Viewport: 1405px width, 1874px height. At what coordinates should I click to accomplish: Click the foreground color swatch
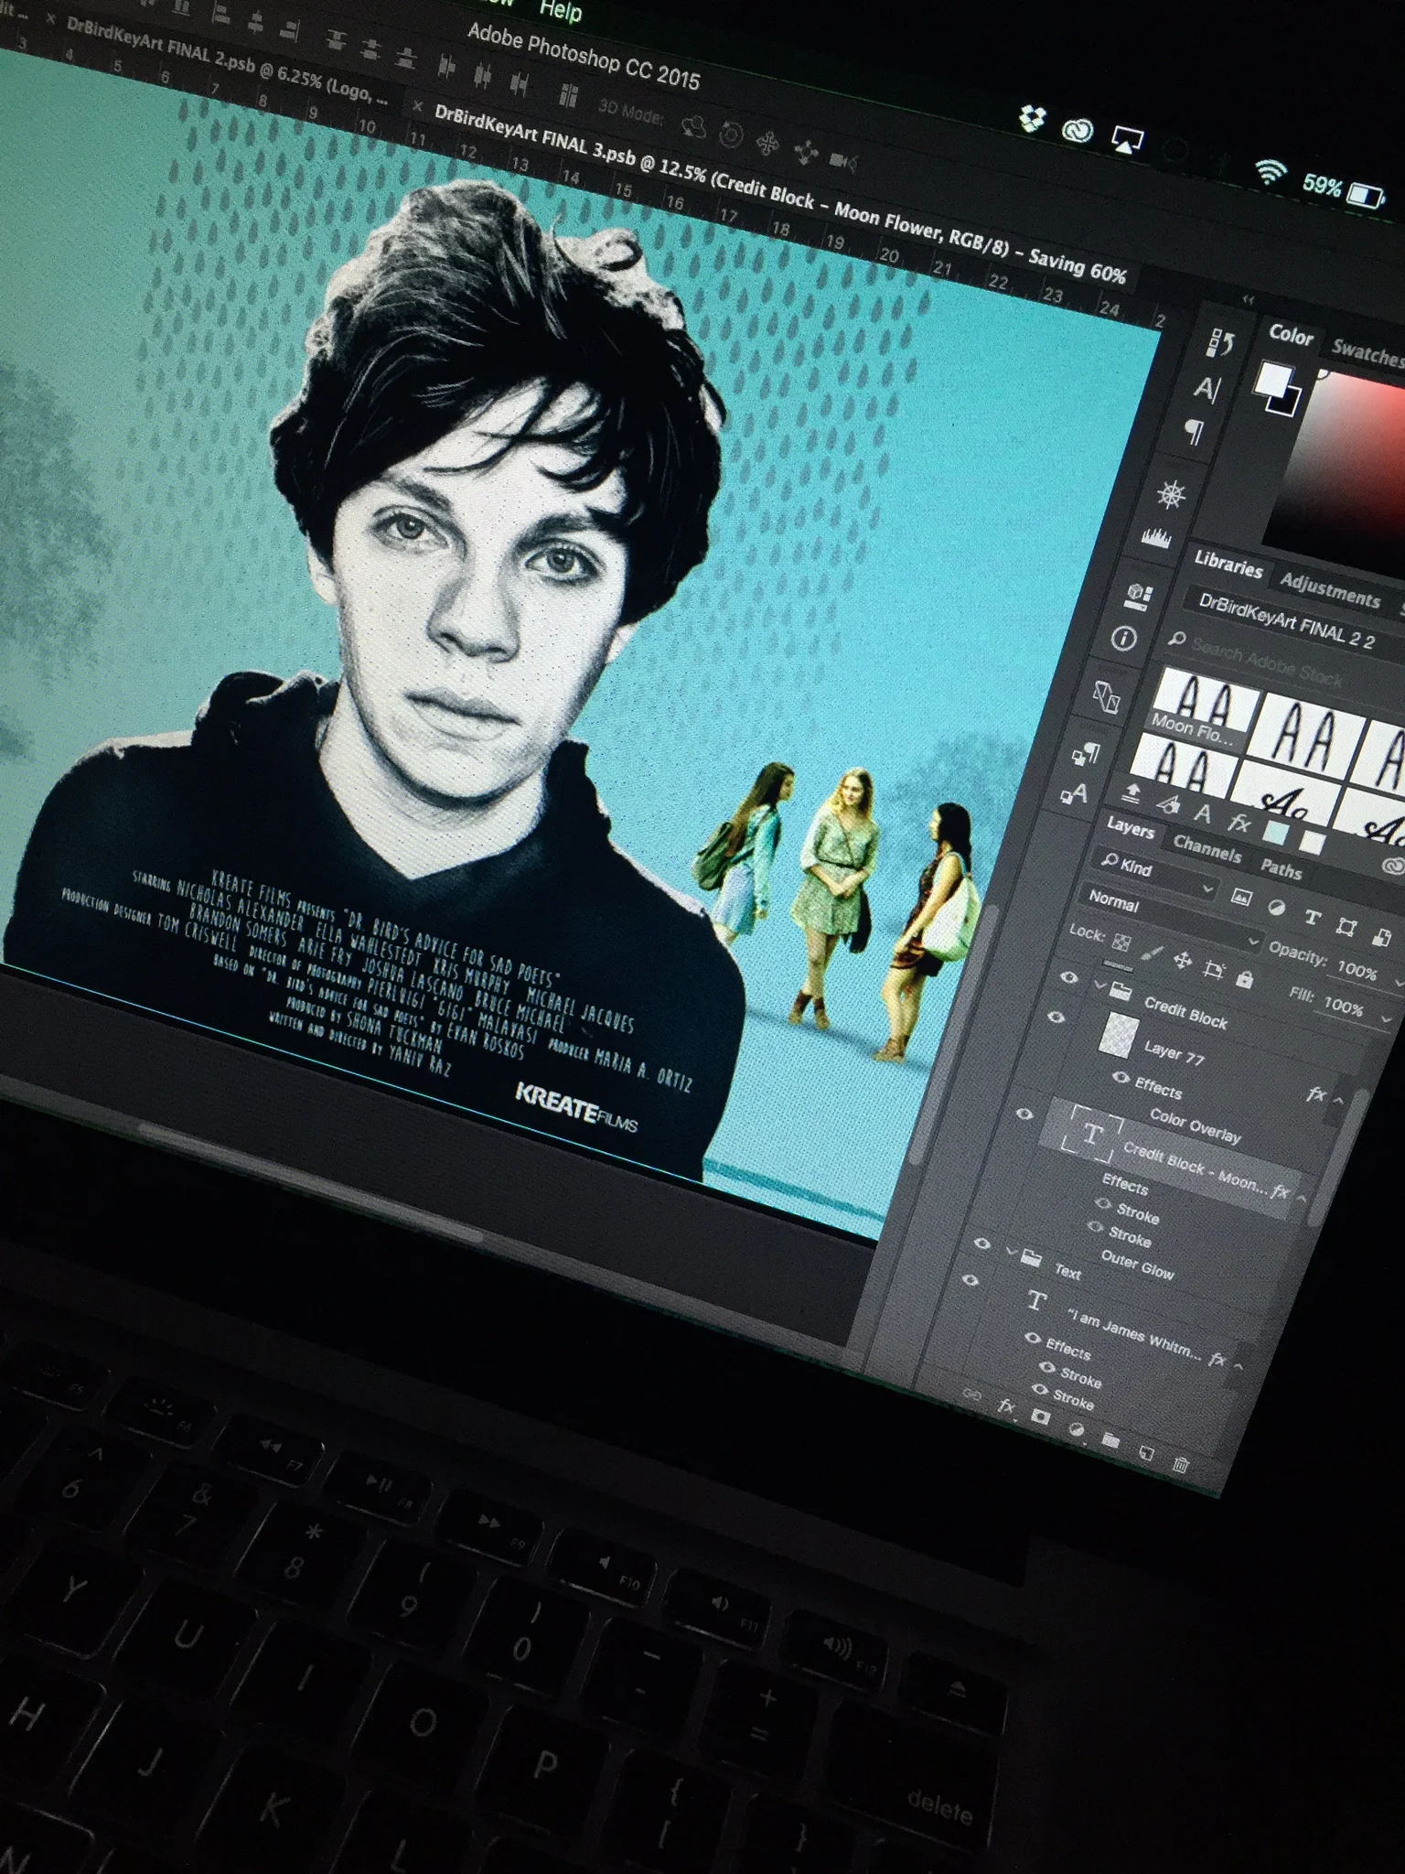(1273, 380)
